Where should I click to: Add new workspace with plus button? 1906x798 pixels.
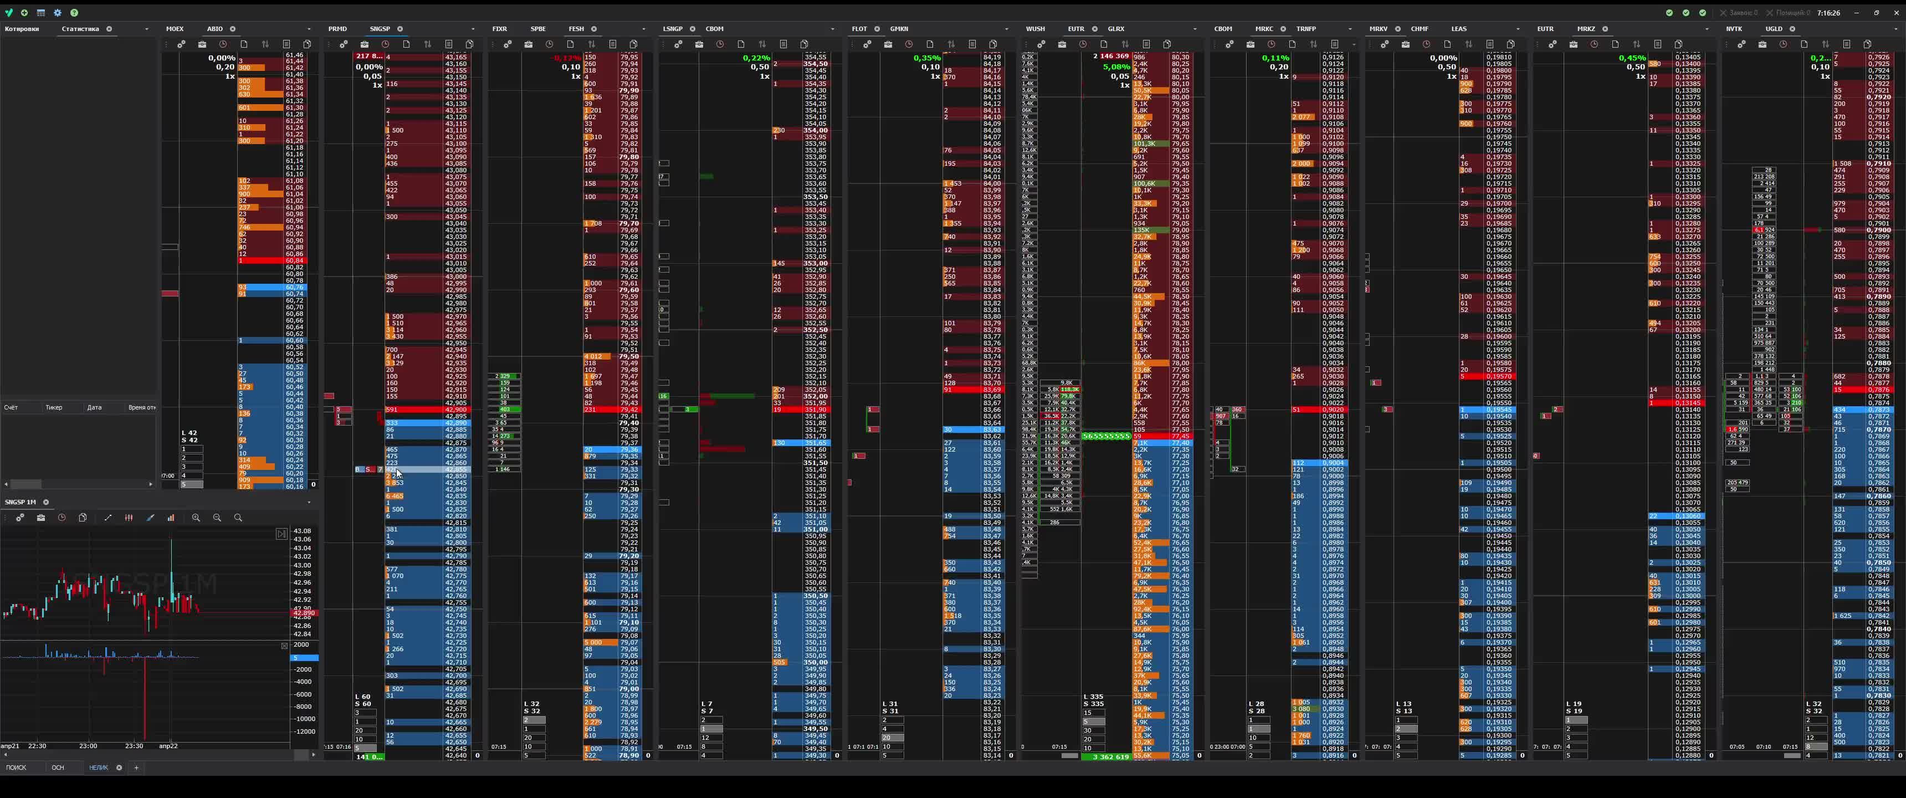136,768
